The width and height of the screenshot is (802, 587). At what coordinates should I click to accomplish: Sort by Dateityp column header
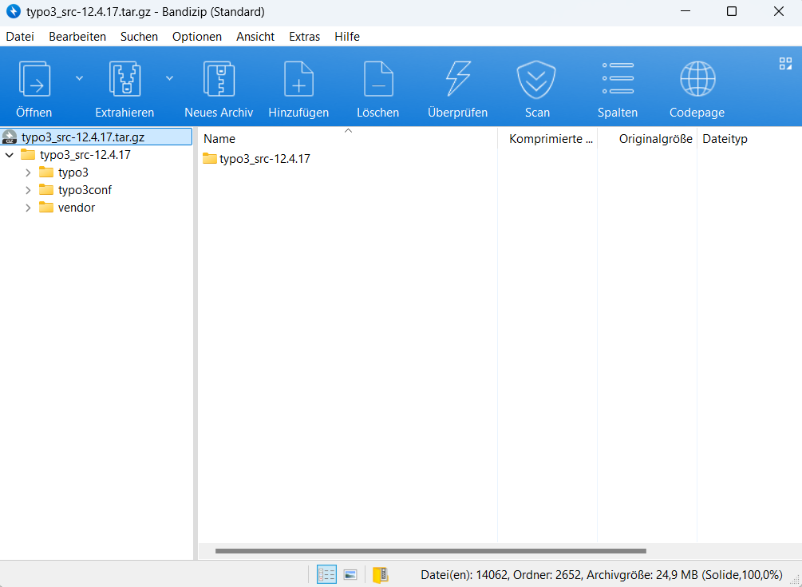pos(749,139)
